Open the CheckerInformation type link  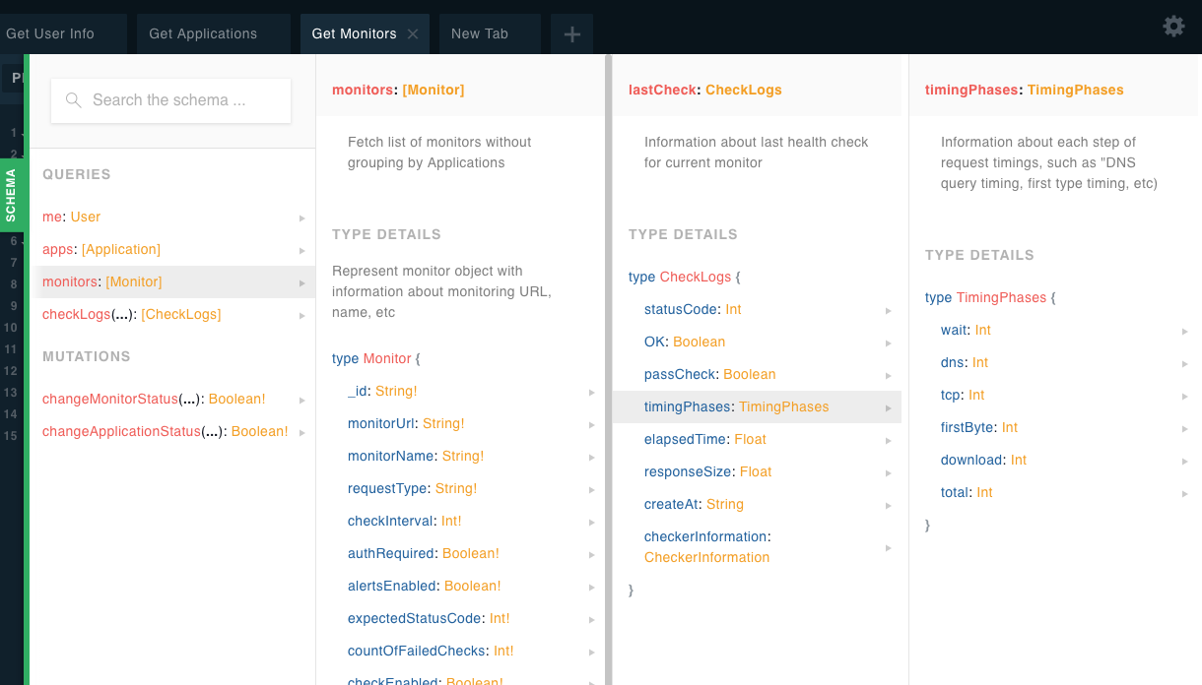coord(706,557)
